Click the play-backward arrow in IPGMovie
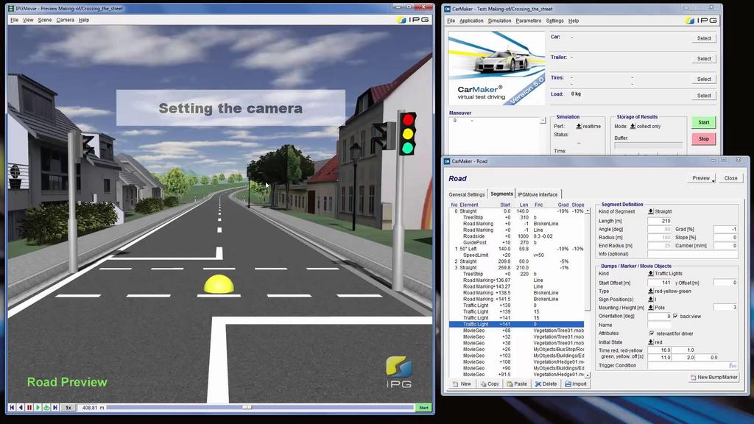Viewport: 754px width, 424px height. [21, 407]
